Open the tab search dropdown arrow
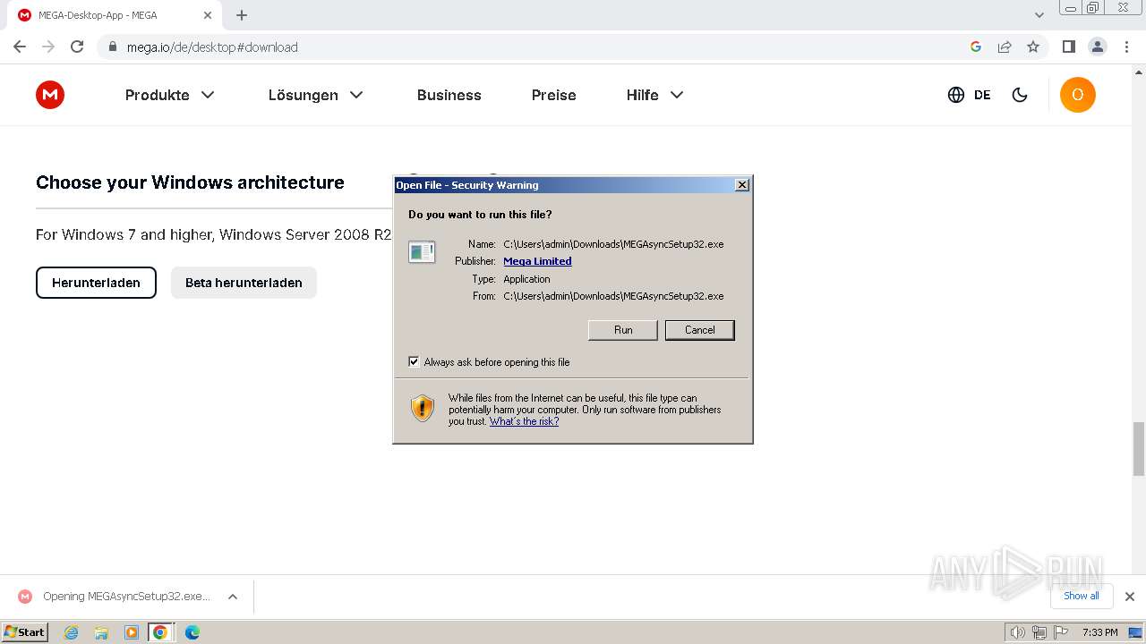This screenshot has width=1146, height=644. [1039, 15]
